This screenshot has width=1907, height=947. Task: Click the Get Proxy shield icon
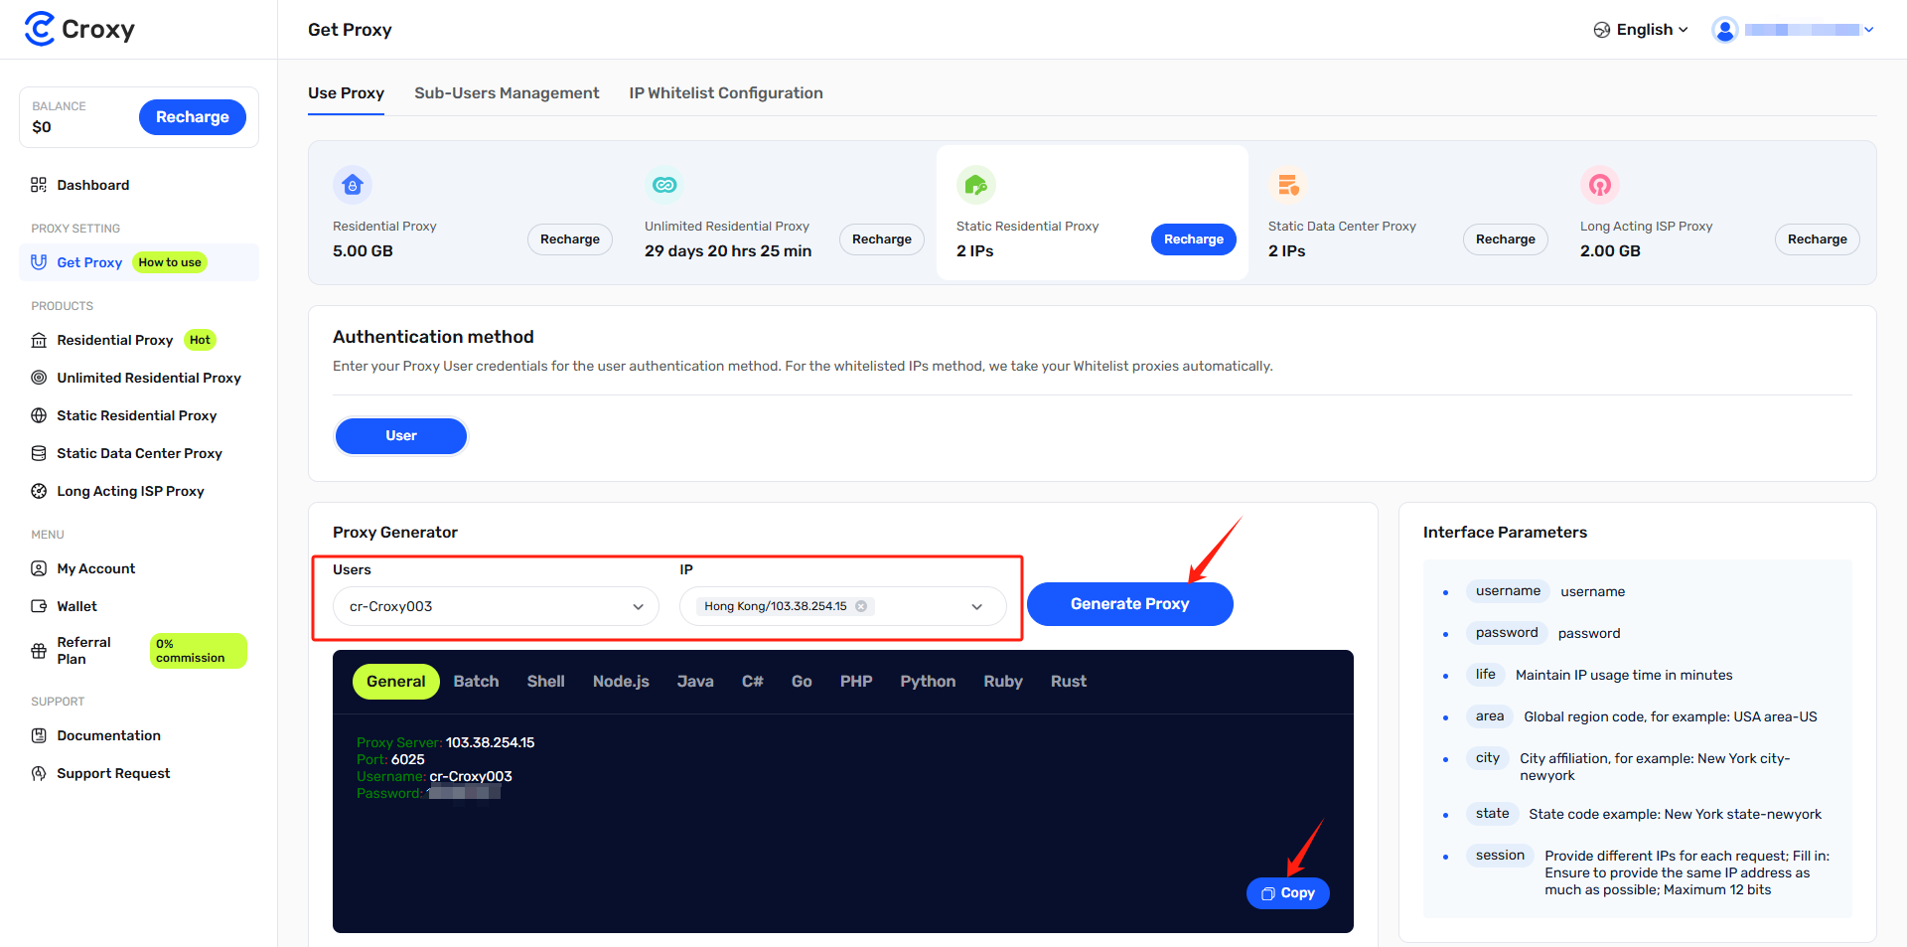pos(39,262)
